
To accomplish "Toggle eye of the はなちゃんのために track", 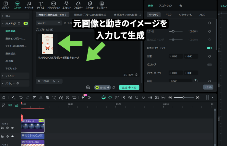I will tap(12, 136).
